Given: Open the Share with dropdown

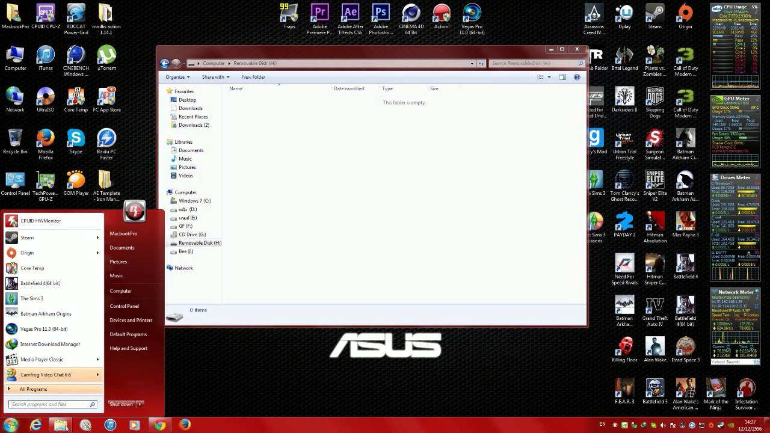Looking at the screenshot, I should pyautogui.click(x=215, y=77).
